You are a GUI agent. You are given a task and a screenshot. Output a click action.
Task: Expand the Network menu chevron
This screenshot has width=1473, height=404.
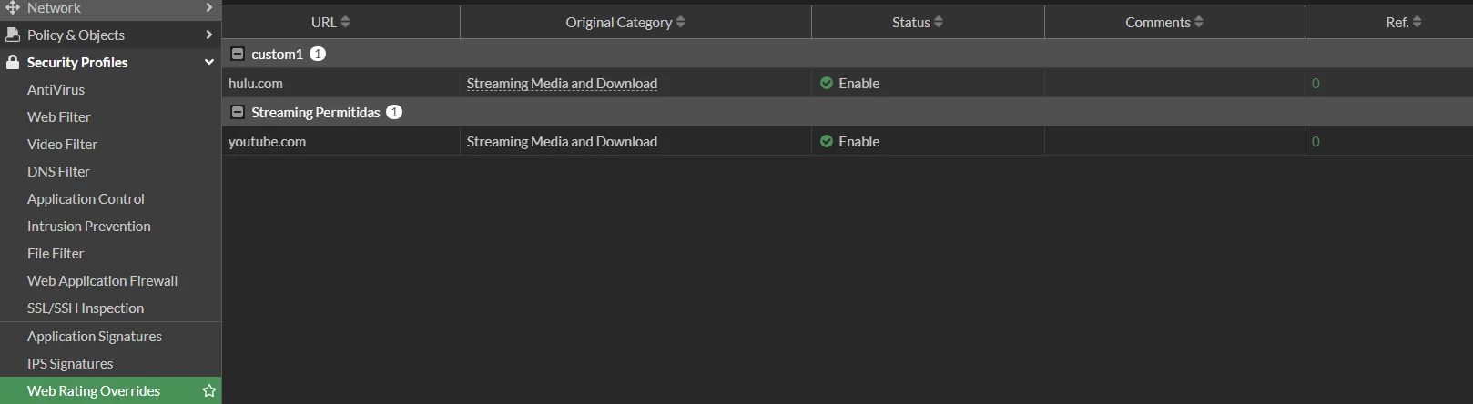(x=209, y=7)
